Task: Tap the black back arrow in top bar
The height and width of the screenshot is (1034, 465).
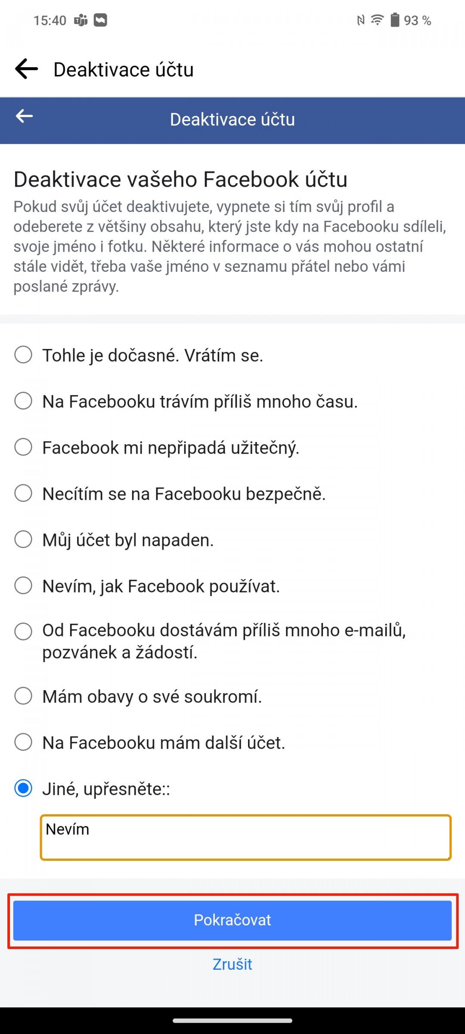Action: click(x=26, y=69)
